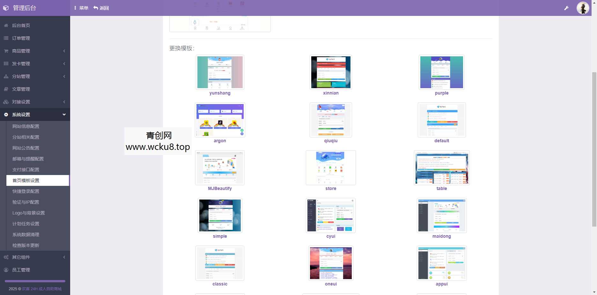Viewport: 597px width, 295px height.
Task: Click the 管理后台 cube logo icon
Action: [5, 8]
